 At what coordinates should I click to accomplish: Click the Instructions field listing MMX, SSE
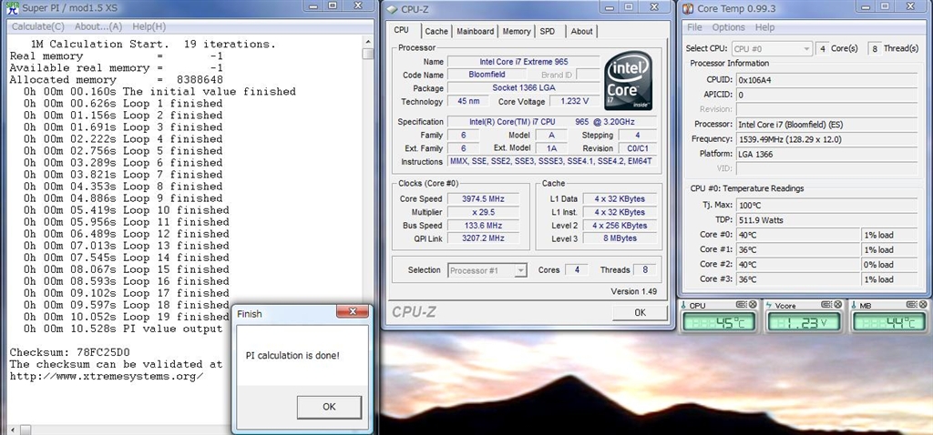click(x=553, y=162)
